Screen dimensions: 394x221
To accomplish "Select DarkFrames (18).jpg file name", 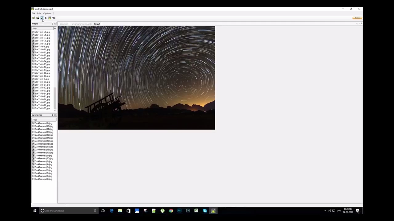I will [44, 150].
